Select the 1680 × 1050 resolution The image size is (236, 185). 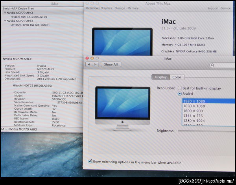208,106
